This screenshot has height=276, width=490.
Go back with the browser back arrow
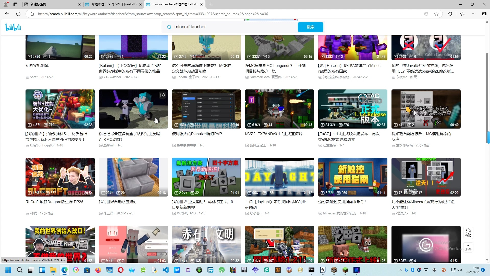(x=7, y=14)
